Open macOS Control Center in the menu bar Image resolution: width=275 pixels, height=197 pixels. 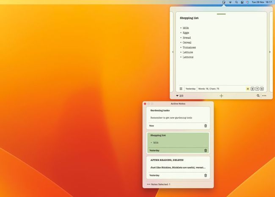coord(242,2)
